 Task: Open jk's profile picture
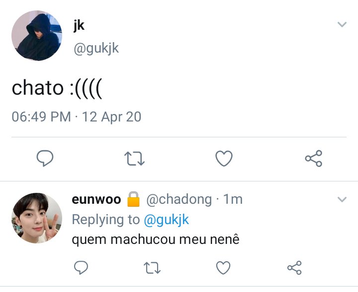(37, 36)
